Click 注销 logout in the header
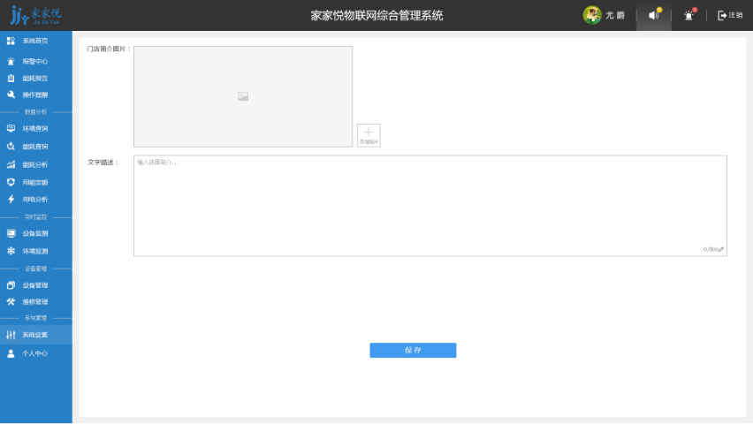The height and width of the screenshot is (424, 753). point(730,15)
